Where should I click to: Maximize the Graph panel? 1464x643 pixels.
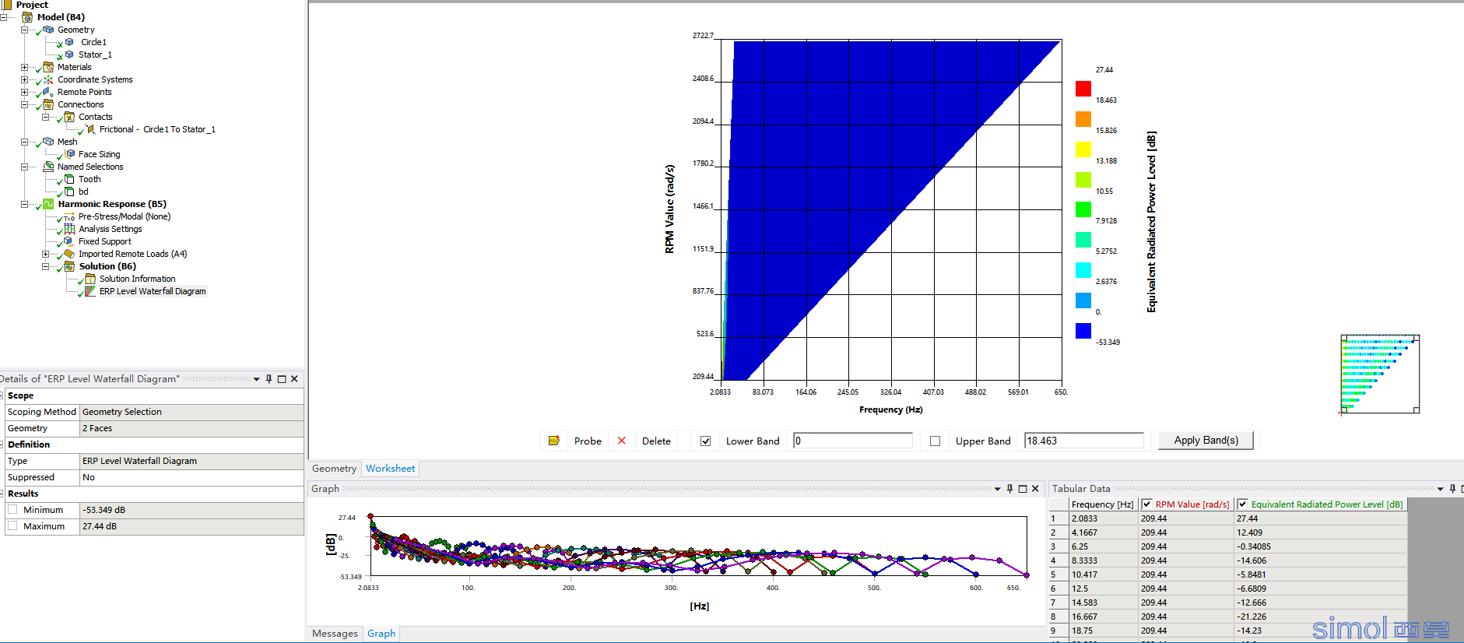click(x=1023, y=489)
